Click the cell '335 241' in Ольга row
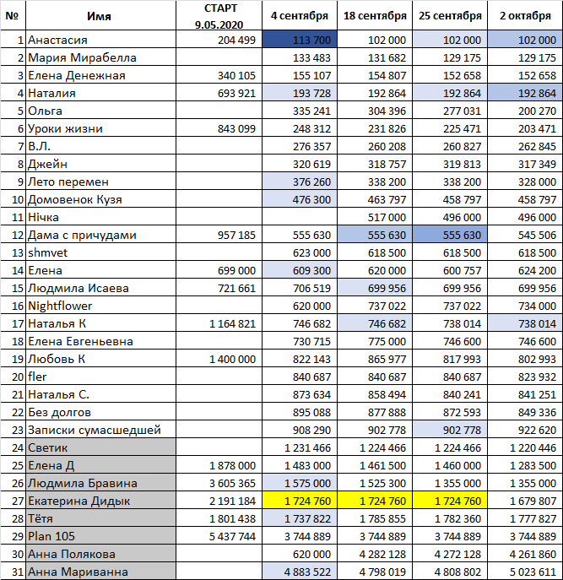563x580 pixels. 300,111
